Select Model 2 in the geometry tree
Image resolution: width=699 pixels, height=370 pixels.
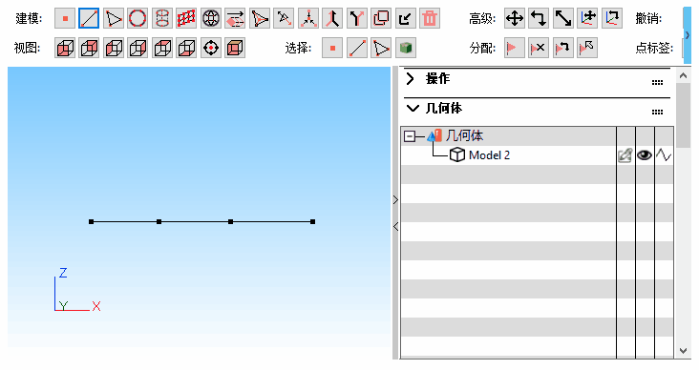click(x=489, y=154)
